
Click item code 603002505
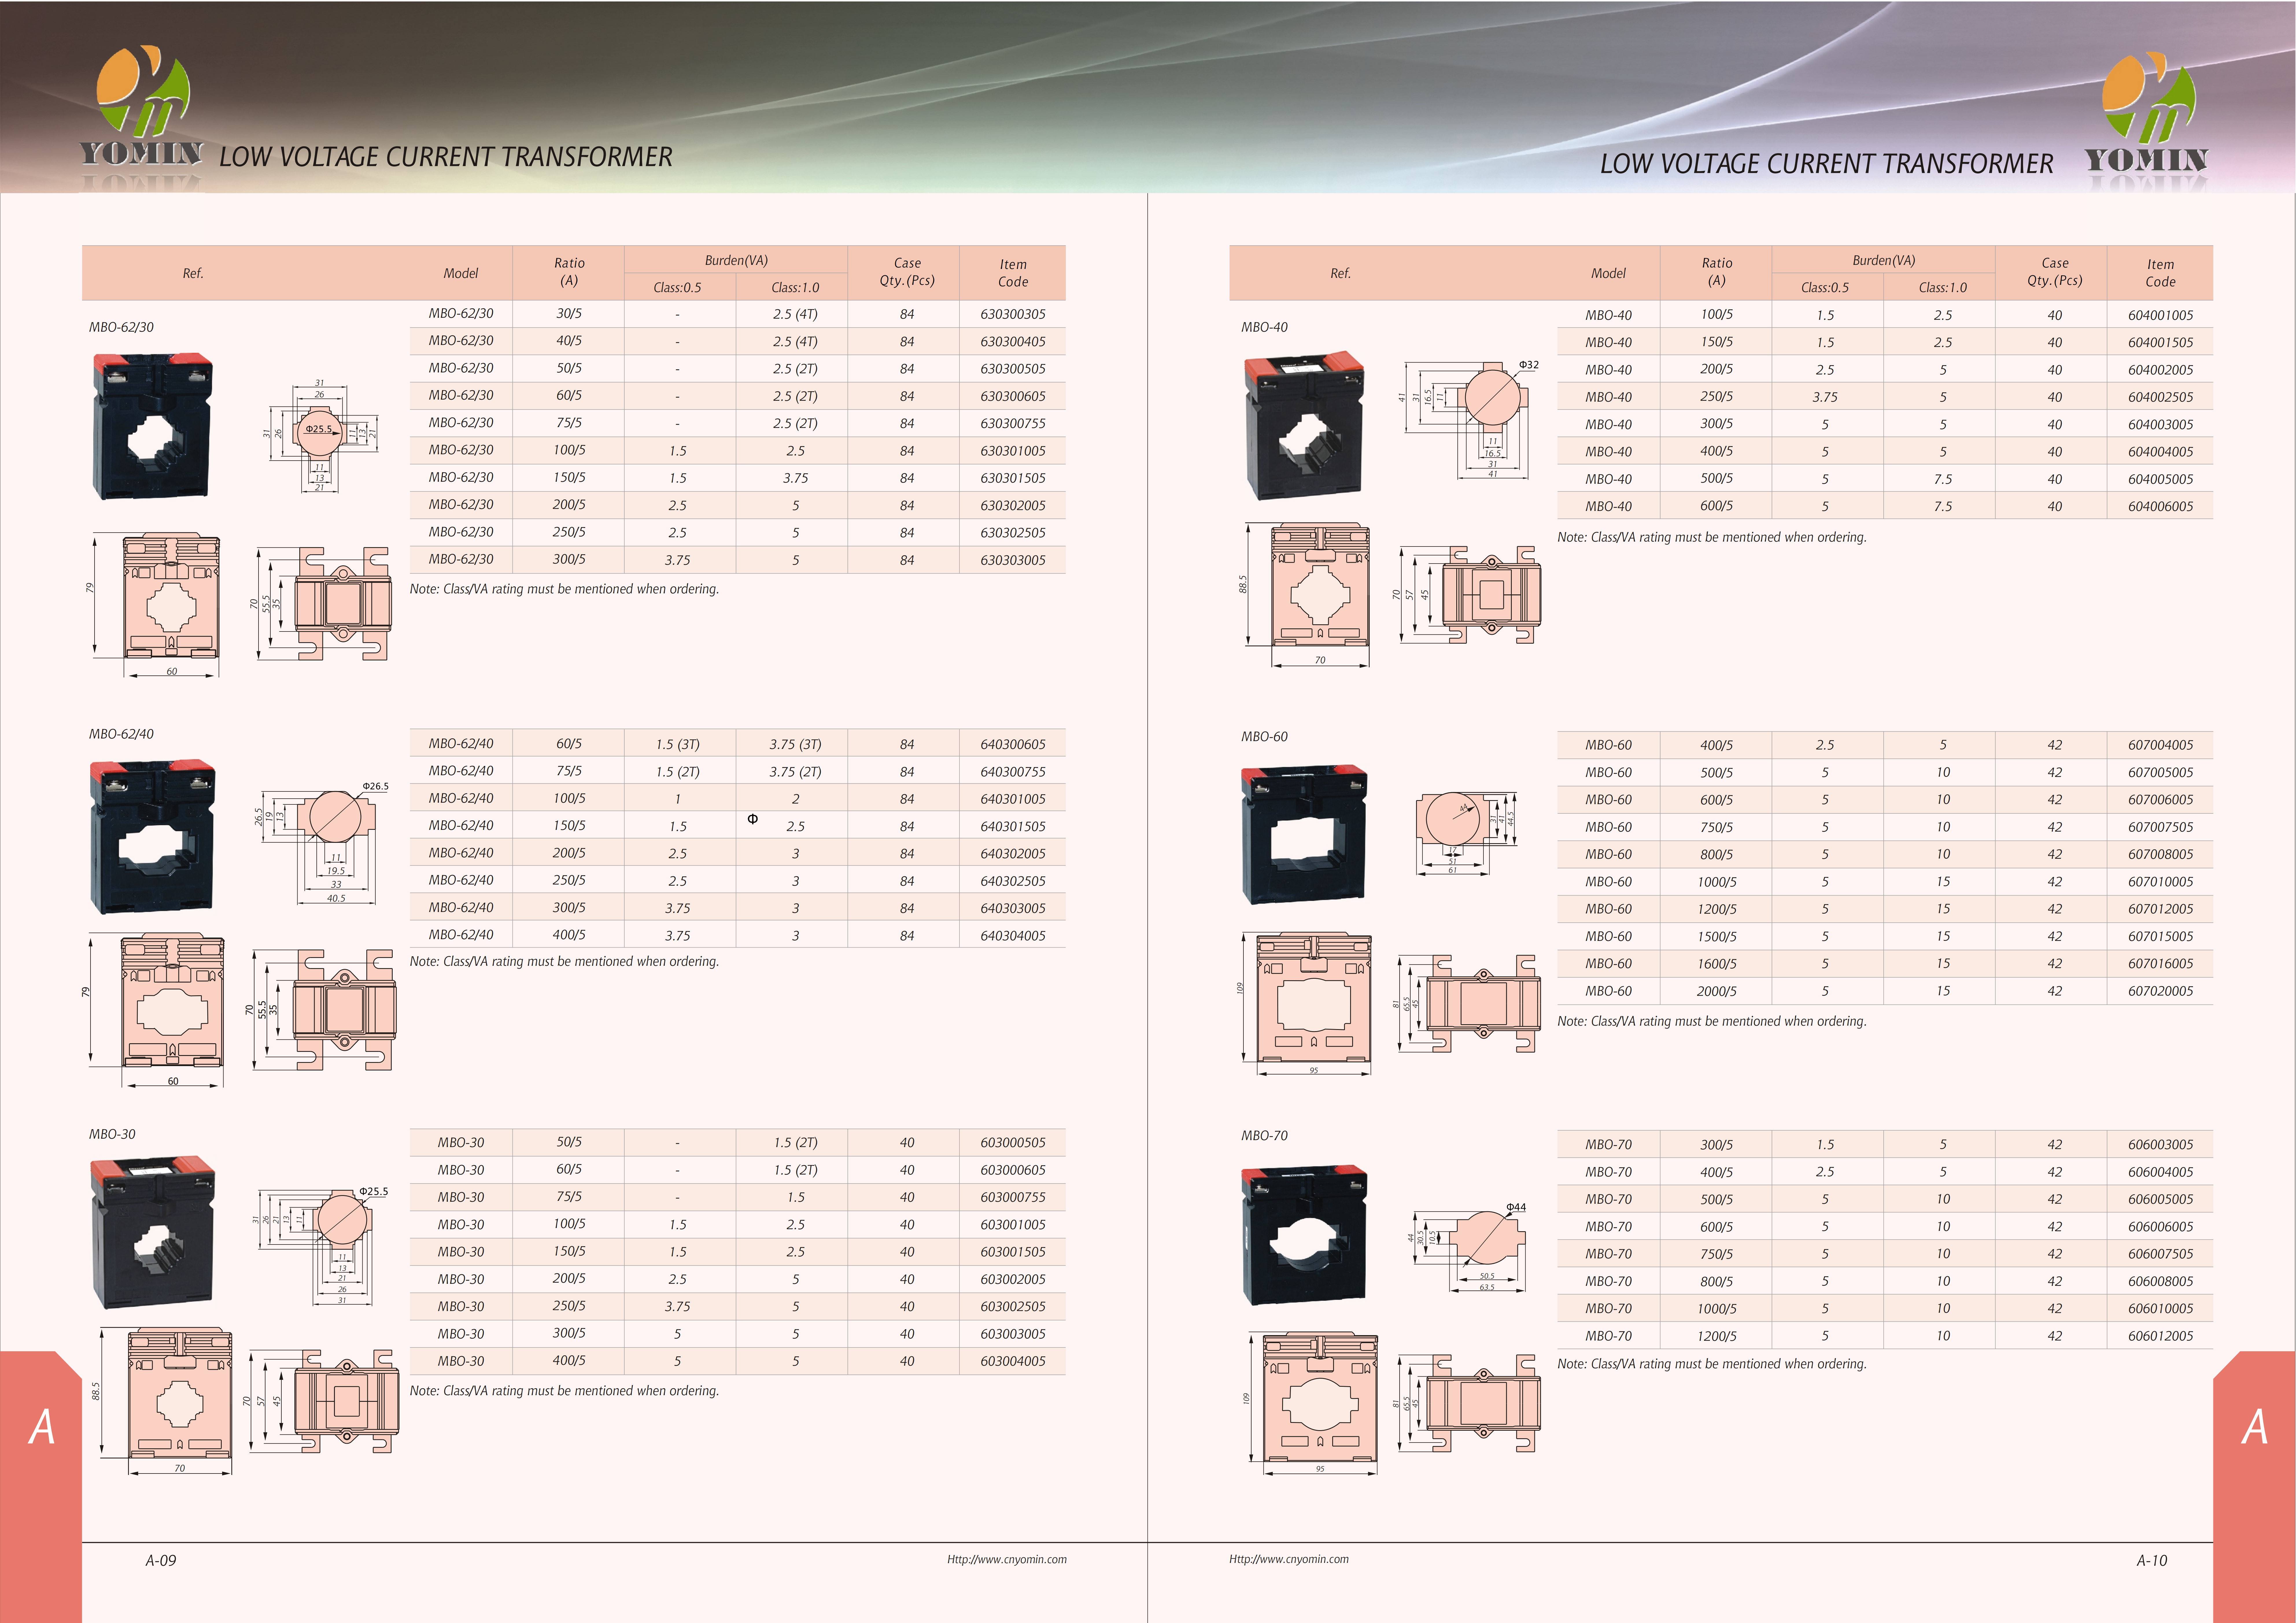coord(1013,1307)
